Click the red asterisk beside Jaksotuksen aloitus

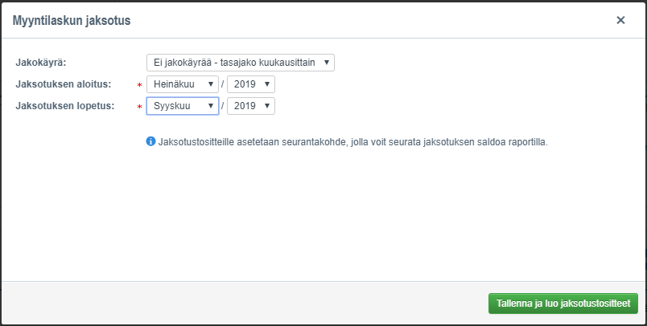coord(140,85)
